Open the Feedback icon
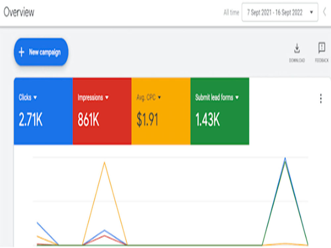 tap(322, 48)
